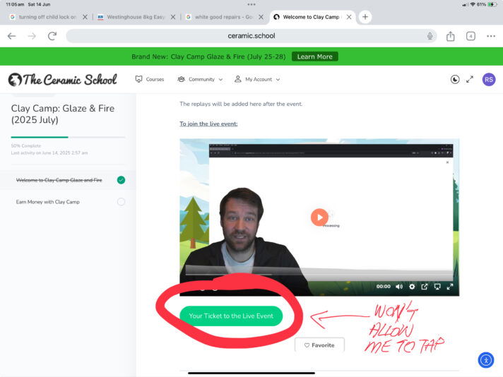Open the RS profile avatar
The height and width of the screenshot is (377, 503).
tap(489, 80)
